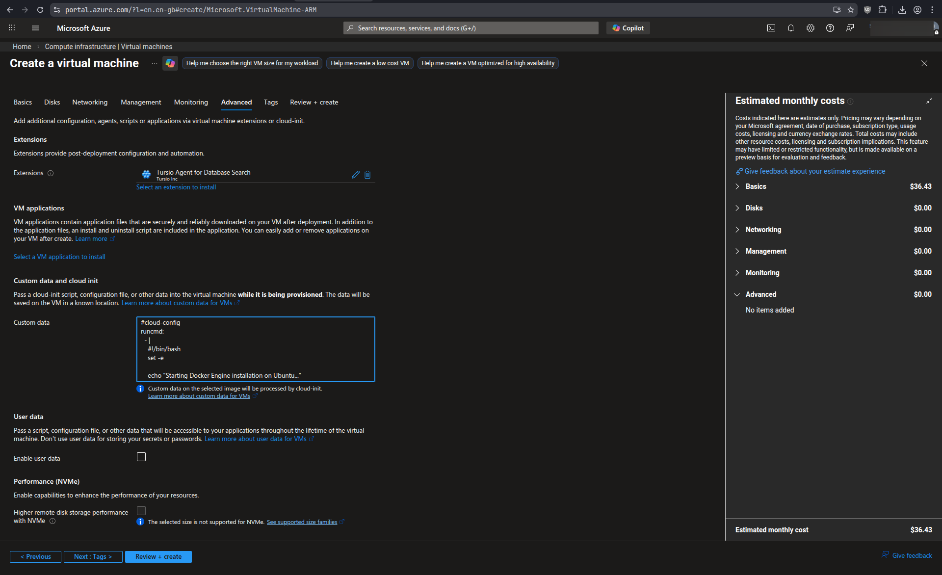Collapse the Estimated monthly costs panel
Image resolution: width=942 pixels, height=575 pixels.
click(x=929, y=101)
